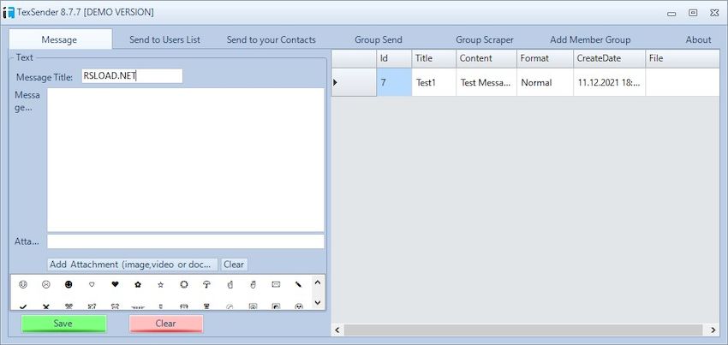Click the attachment path field

tap(186, 241)
